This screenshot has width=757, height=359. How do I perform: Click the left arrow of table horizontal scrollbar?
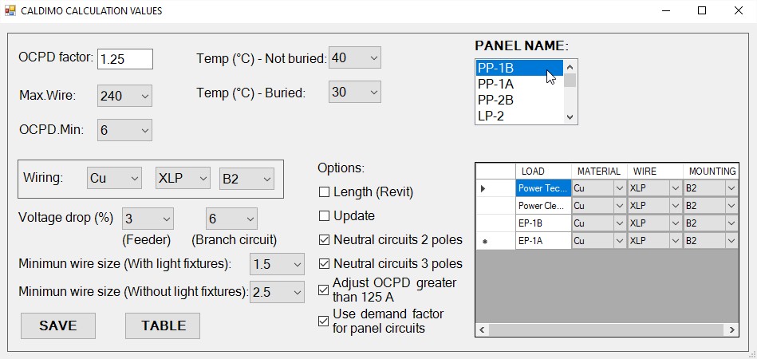pos(481,329)
